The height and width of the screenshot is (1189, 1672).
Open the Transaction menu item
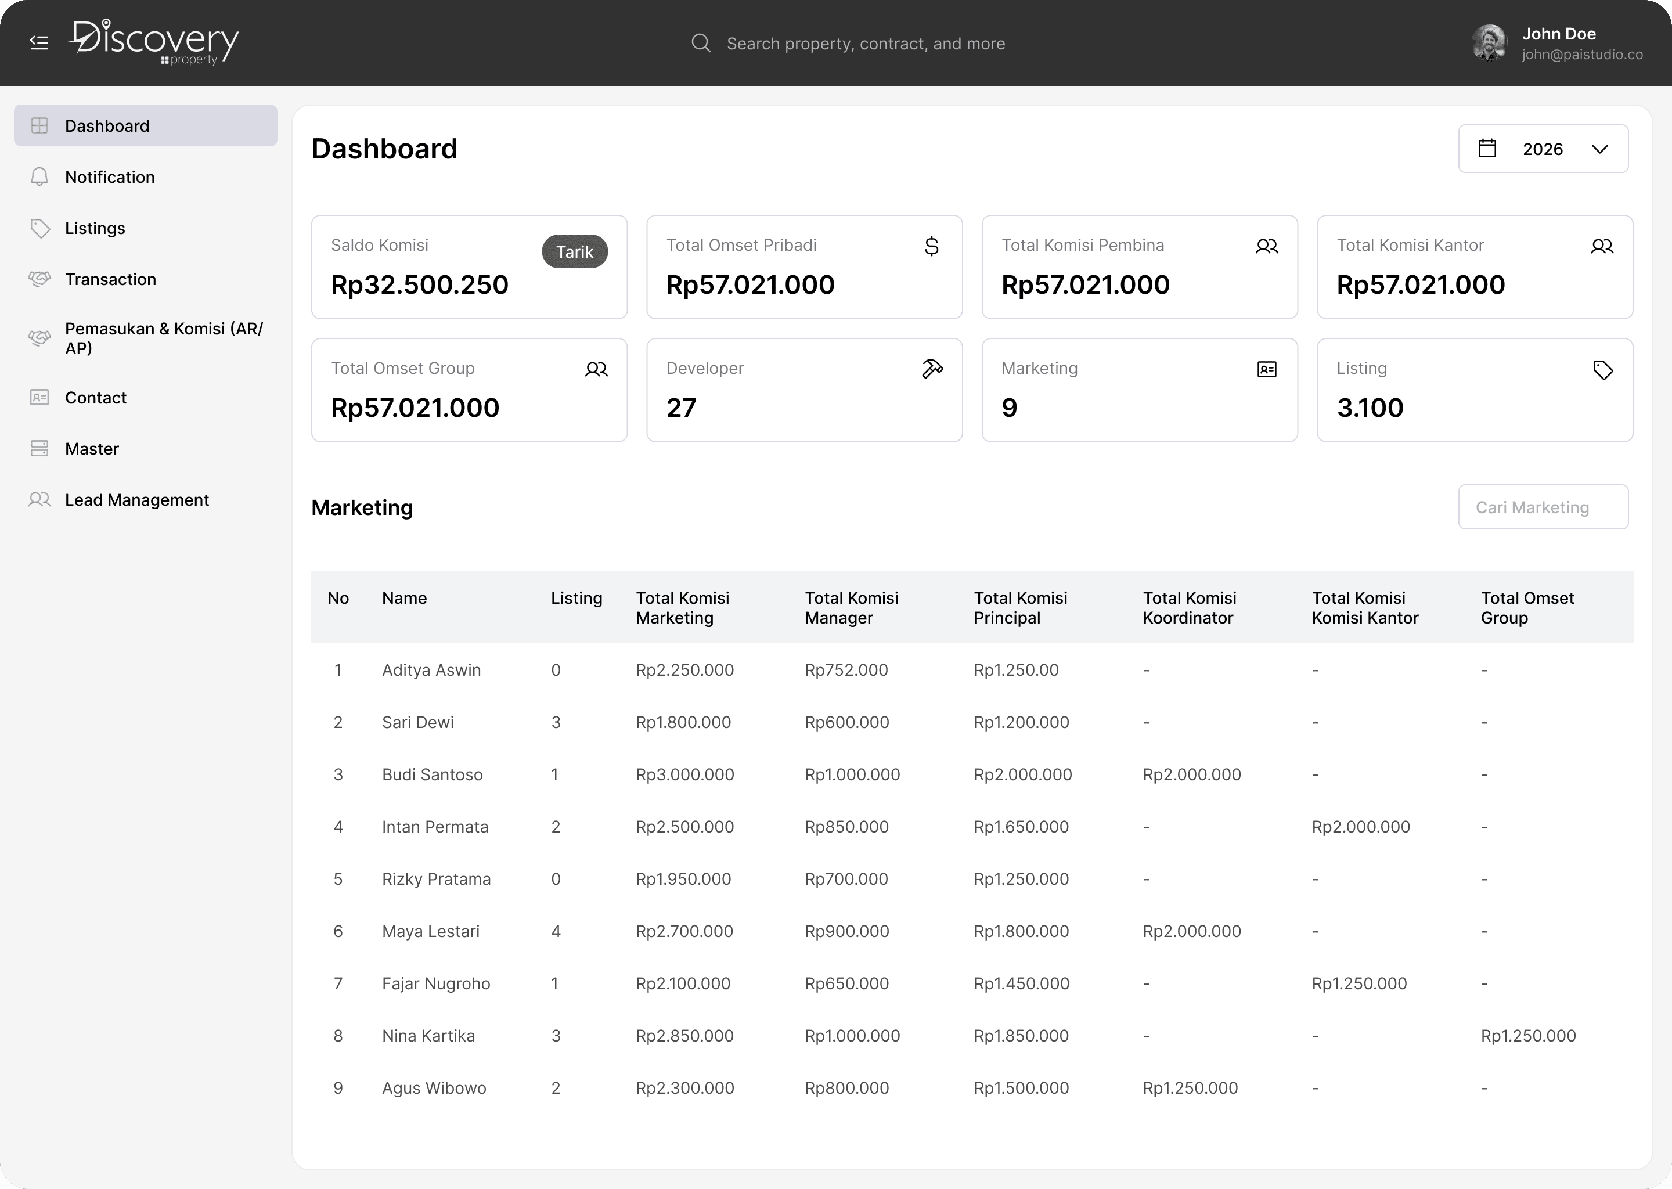point(146,279)
